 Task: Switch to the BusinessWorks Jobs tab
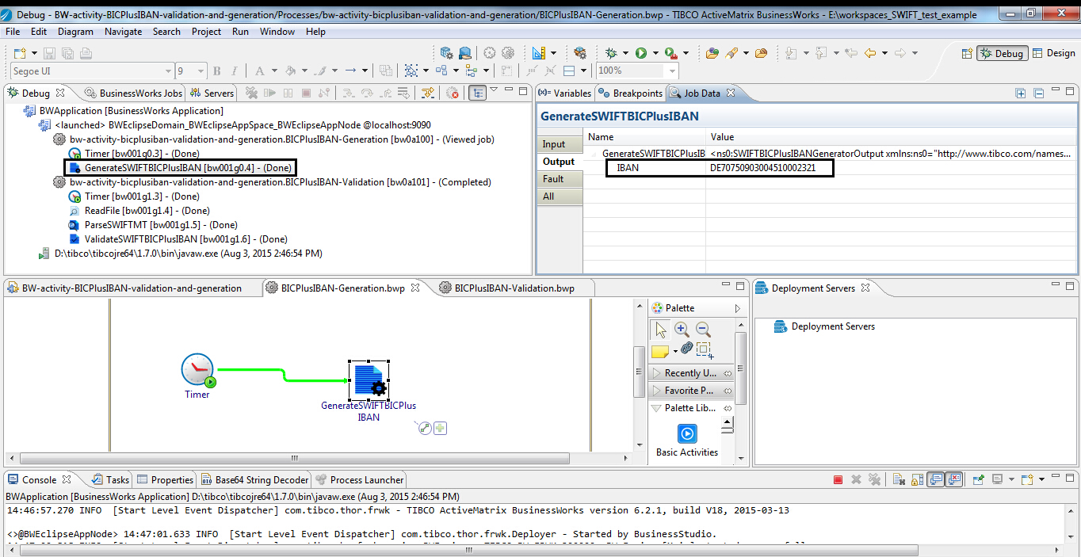coord(132,93)
